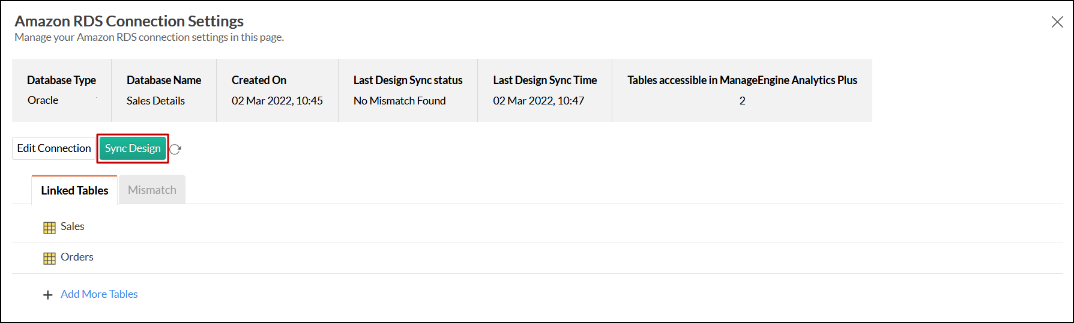Screen dimensions: 1074x323
Task: Click the Oracle database type value
Action: 43,100
